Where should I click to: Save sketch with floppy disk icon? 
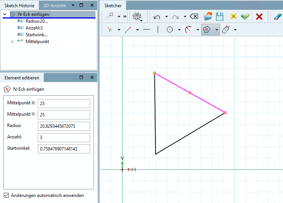pyautogui.click(x=220, y=17)
